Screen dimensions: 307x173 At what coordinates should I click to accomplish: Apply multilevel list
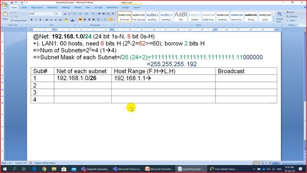point(93,14)
